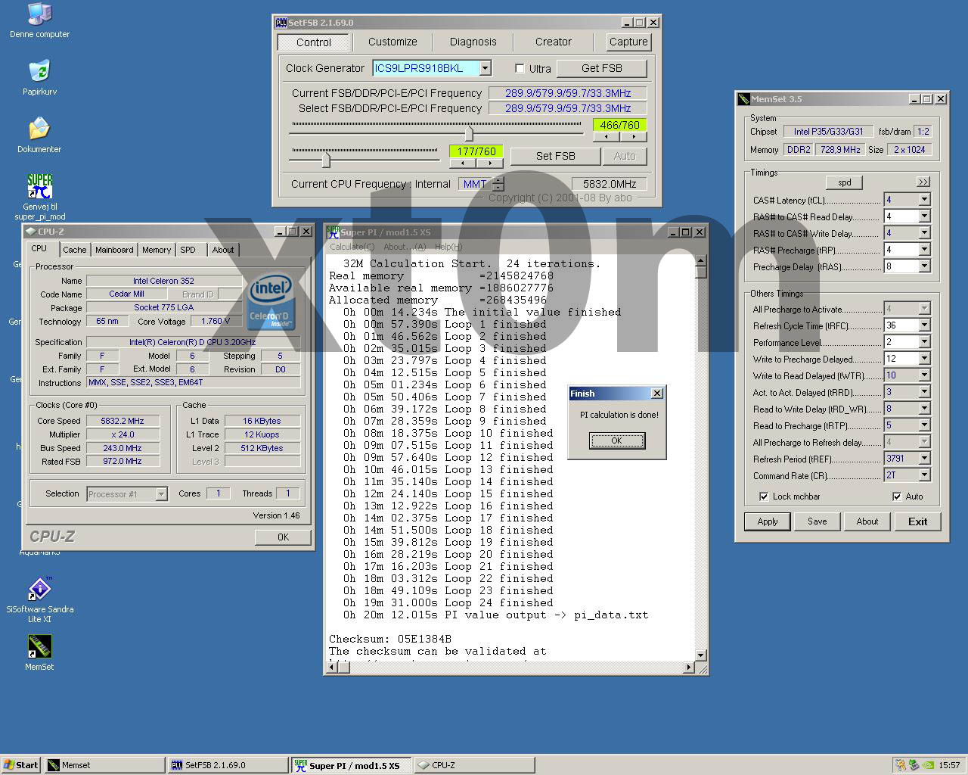Switch to CPU-Z taskbar item
This screenshot has width=968, height=775.
click(x=474, y=765)
